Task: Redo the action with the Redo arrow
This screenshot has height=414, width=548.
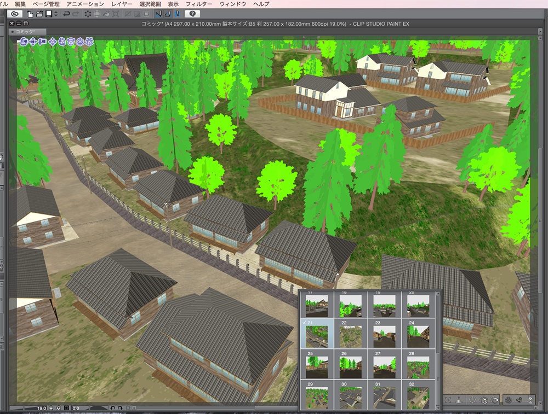Action: [x=76, y=14]
